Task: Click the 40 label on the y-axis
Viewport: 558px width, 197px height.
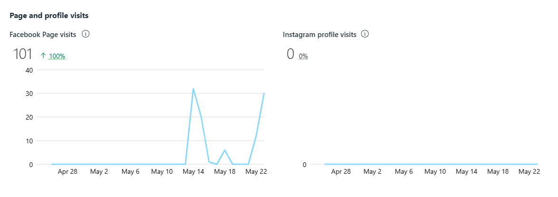Action: tap(29, 70)
